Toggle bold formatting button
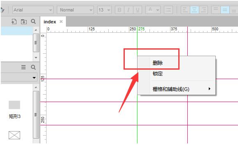The height and width of the screenshot is (152, 238). tap(119, 10)
